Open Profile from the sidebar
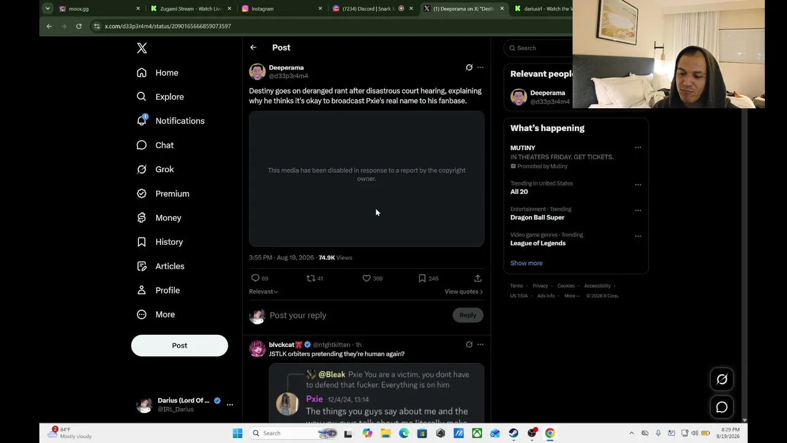 tap(159, 290)
